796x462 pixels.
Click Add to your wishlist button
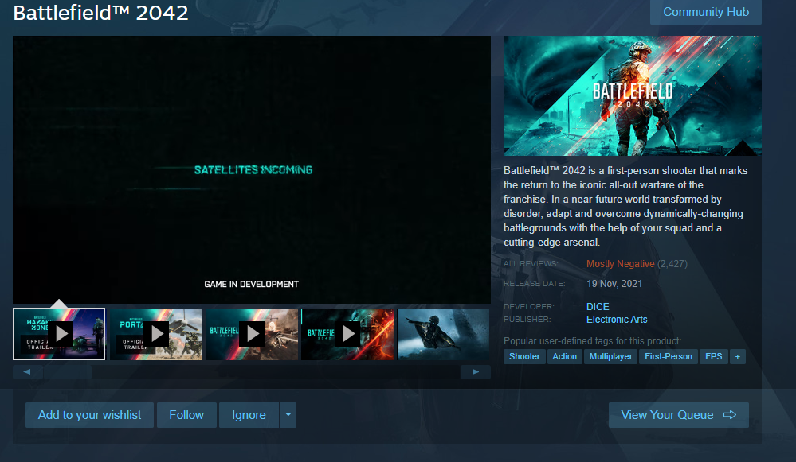(x=89, y=415)
